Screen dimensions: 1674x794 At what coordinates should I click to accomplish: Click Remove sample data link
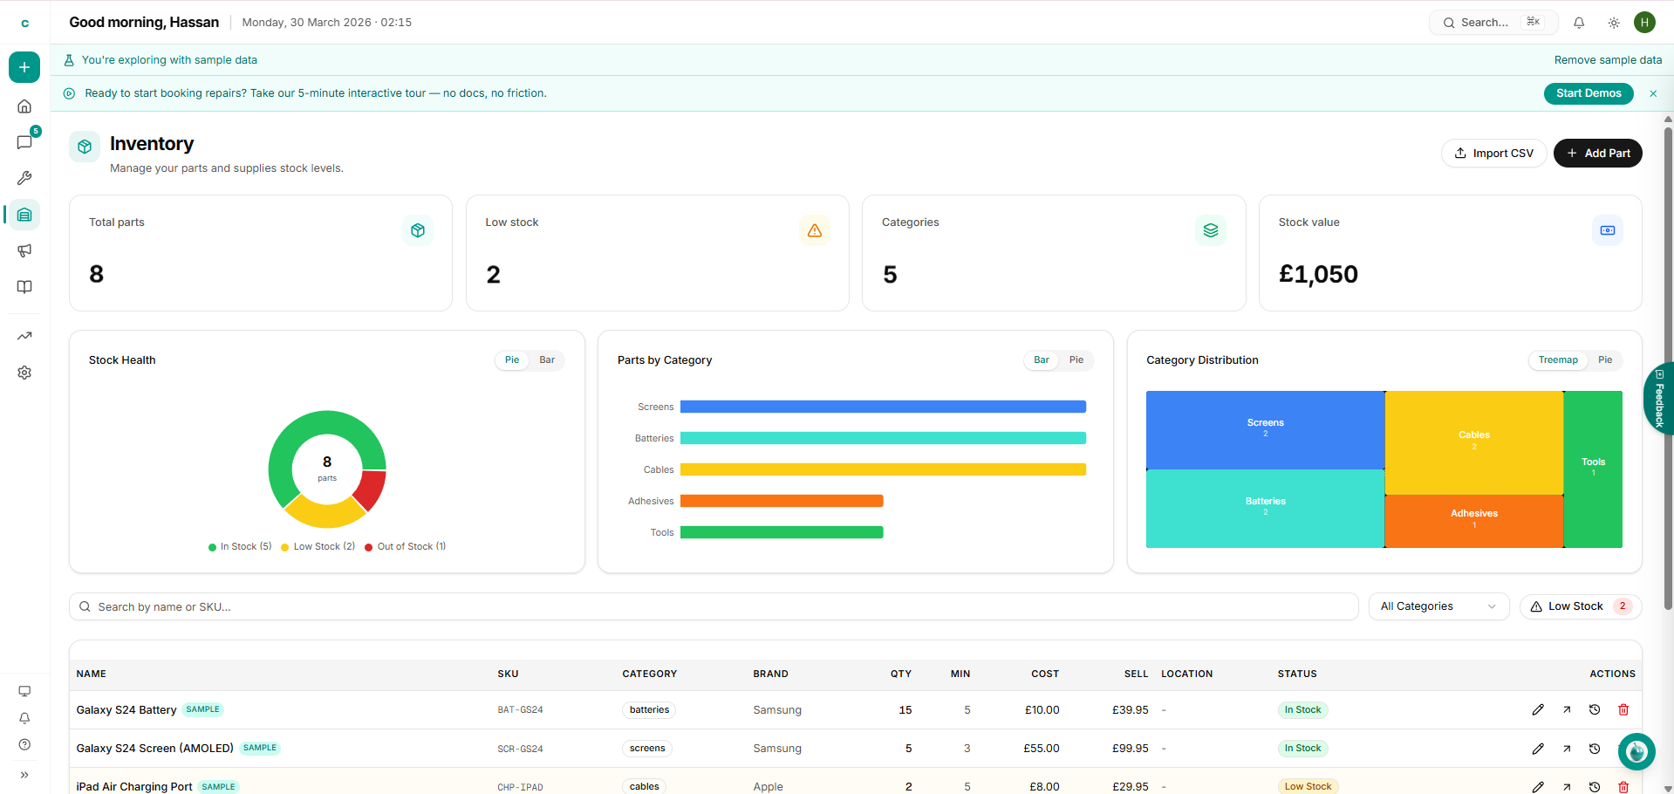(1607, 60)
